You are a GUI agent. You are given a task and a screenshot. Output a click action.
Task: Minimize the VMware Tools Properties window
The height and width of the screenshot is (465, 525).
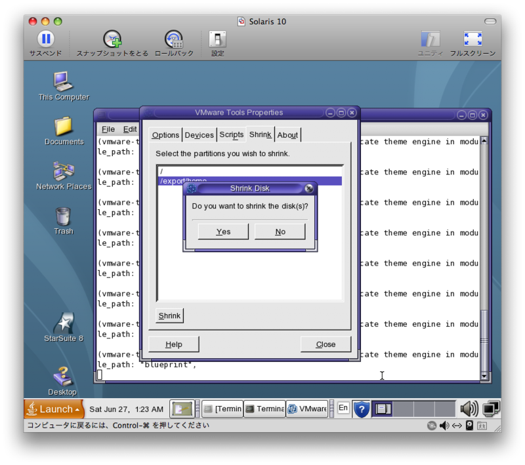coord(330,113)
